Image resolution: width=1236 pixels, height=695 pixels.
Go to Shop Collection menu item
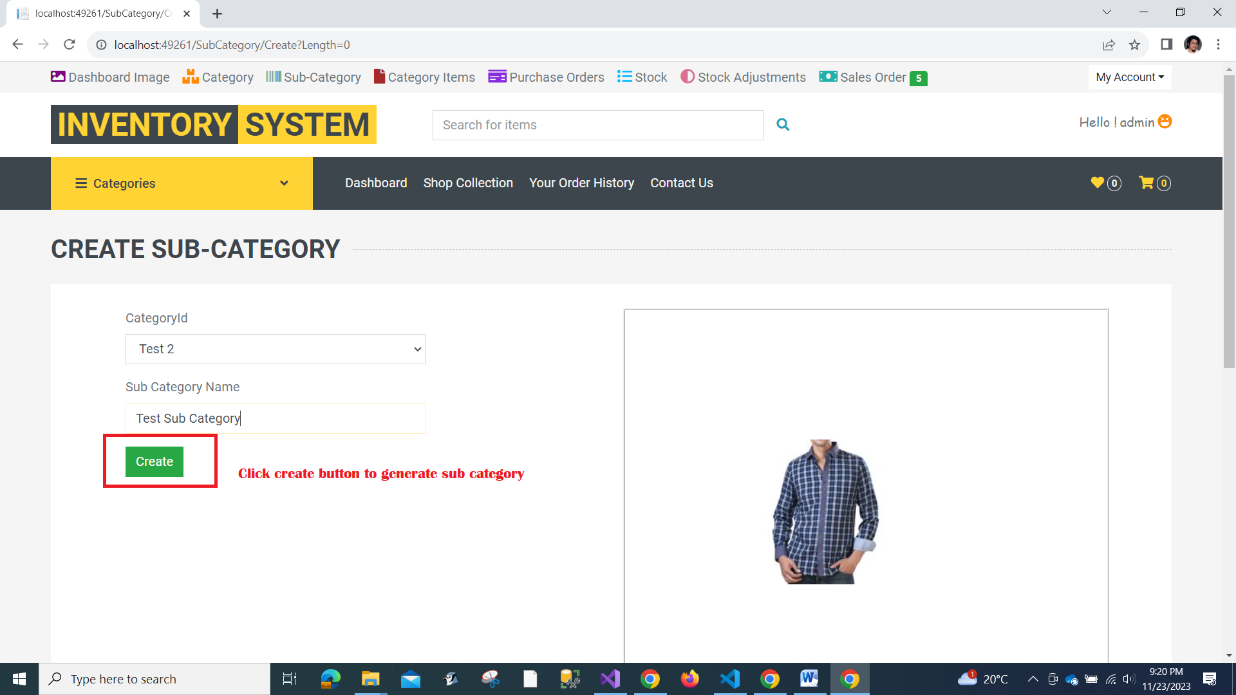click(x=468, y=183)
